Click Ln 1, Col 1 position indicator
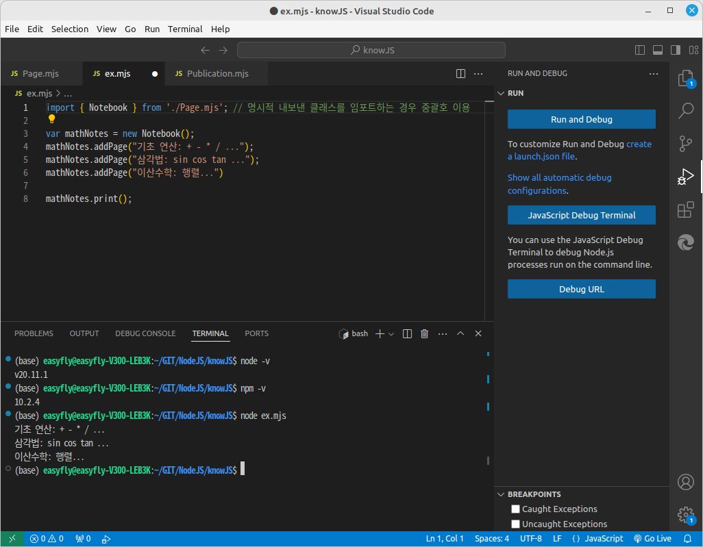 click(444, 539)
